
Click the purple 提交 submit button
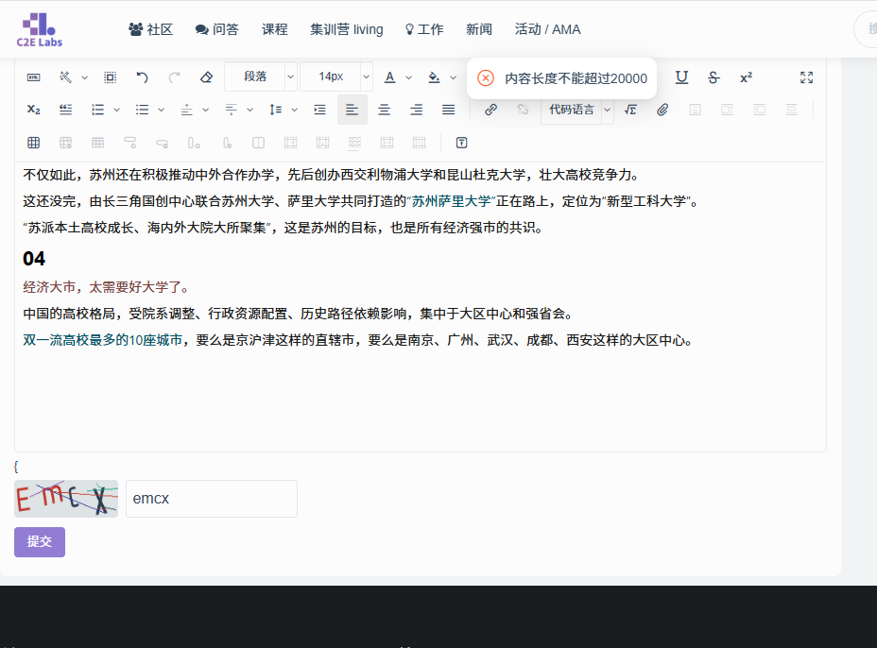[x=40, y=542]
